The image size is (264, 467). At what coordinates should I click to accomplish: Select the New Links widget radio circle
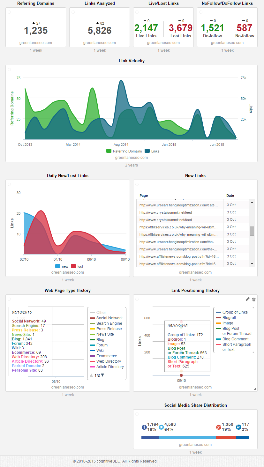[x=137, y=184]
